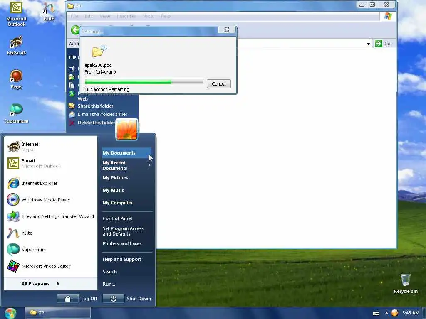Image resolution: width=426 pixels, height=319 pixels.
Task: Click the epalc200.ppd file name text
Action: coord(98,65)
